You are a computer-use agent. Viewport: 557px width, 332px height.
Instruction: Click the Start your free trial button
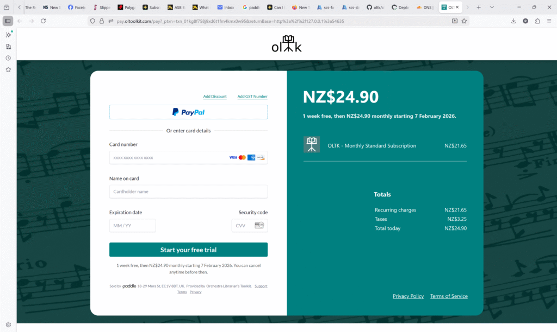(x=188, y=250)
